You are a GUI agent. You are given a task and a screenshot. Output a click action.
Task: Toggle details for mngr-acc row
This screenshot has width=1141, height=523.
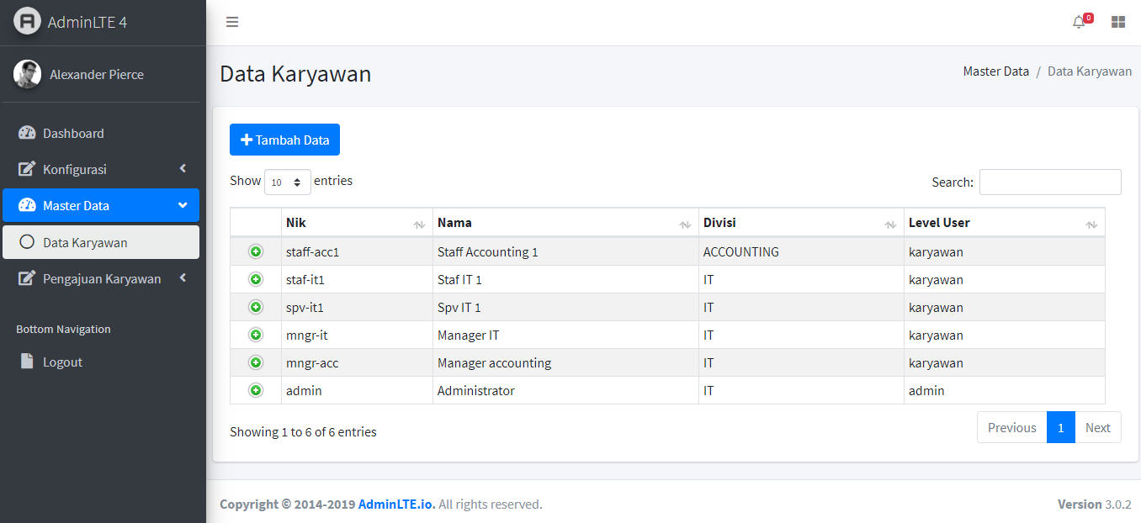(x=256, y=362)
